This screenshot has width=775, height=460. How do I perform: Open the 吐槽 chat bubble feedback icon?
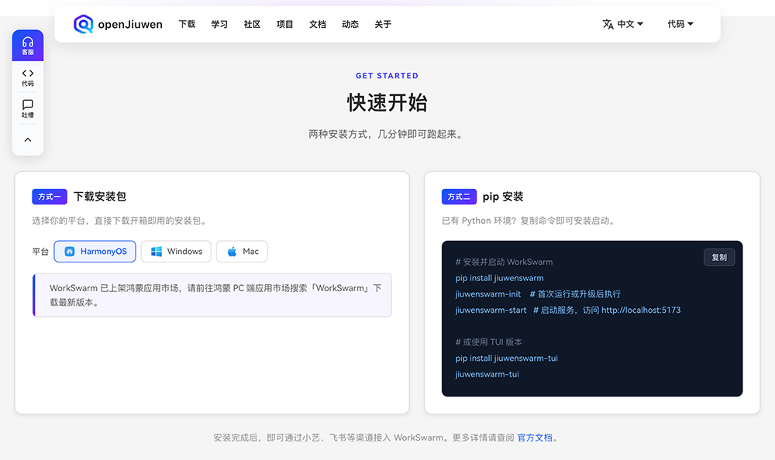tap(28, 108)
